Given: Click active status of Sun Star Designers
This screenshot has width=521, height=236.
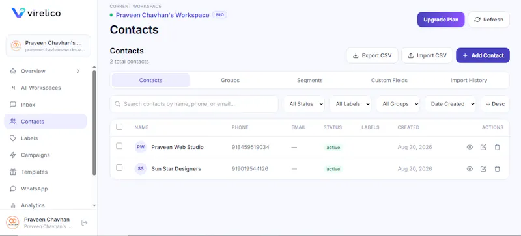Looking at the screenshot, I should pos(333,169).
